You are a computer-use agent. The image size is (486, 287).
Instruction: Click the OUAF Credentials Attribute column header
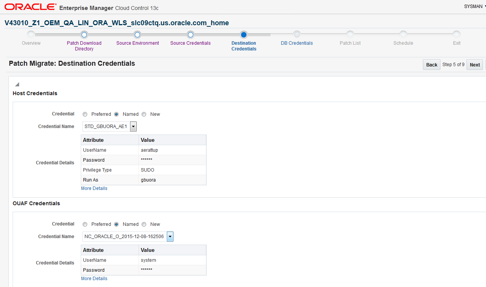[x=110, y=250]
